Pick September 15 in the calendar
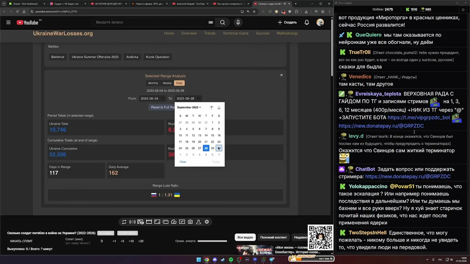 212,135
